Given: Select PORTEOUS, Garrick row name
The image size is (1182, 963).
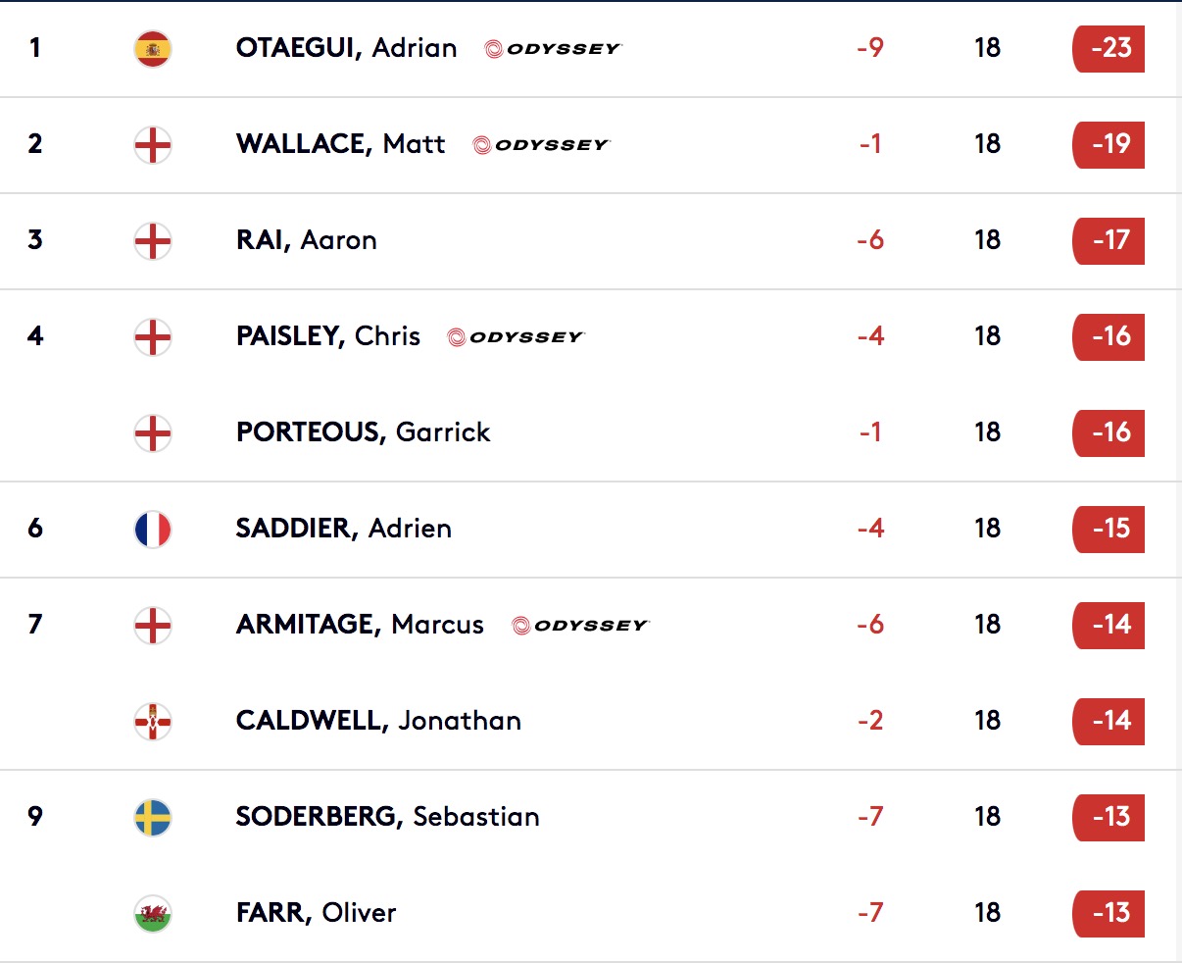Looking at the screenshot, I should 363,432.
